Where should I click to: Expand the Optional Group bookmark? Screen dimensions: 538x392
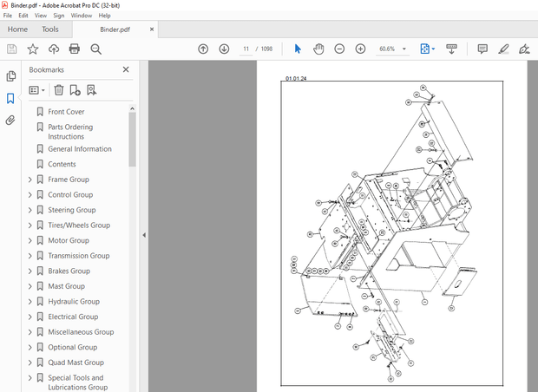(30, 348)
